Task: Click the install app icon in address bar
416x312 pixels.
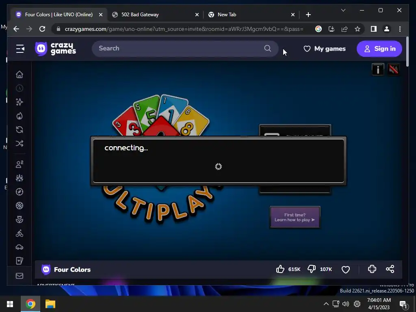Action: [x=331, y=29]
